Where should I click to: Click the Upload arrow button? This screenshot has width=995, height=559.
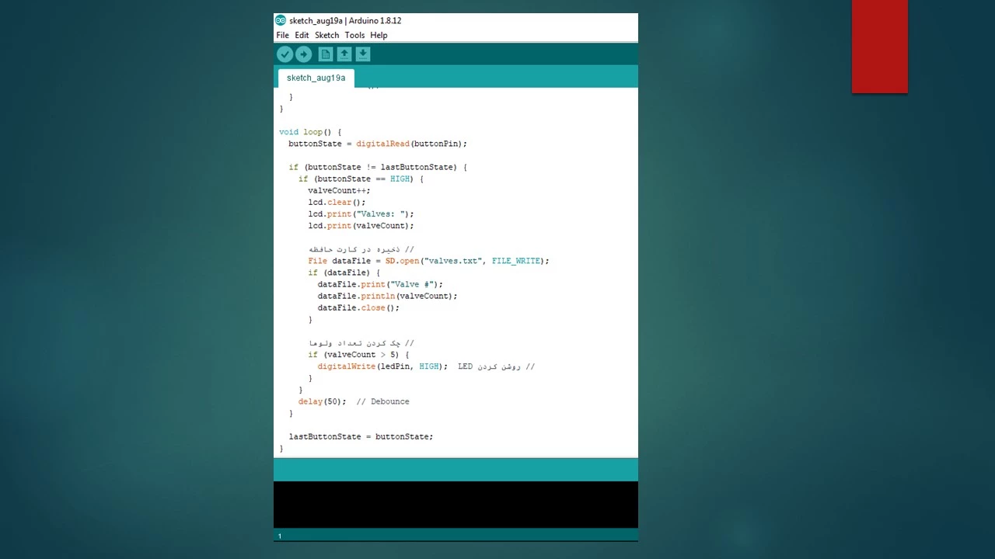coord(303,54)
